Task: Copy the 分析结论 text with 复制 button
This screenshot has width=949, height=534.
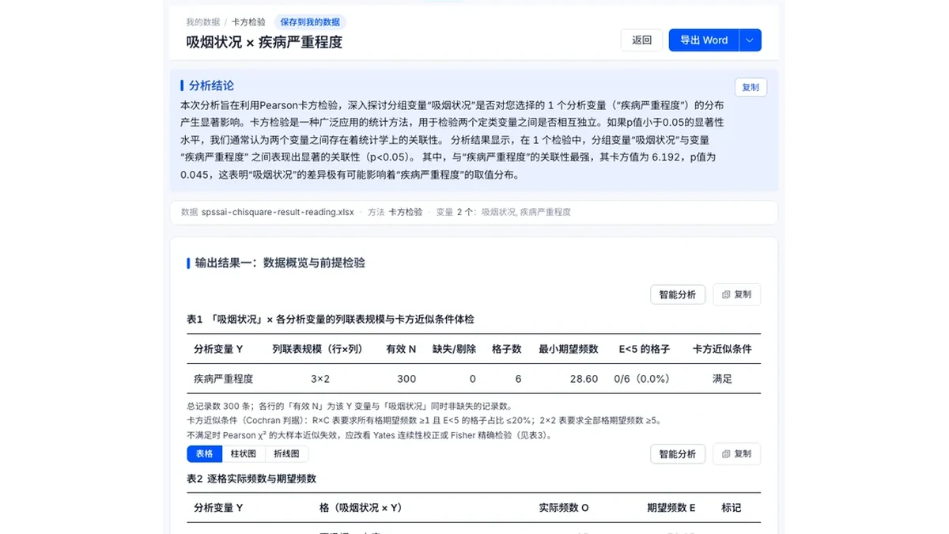Action: (751, 87)
